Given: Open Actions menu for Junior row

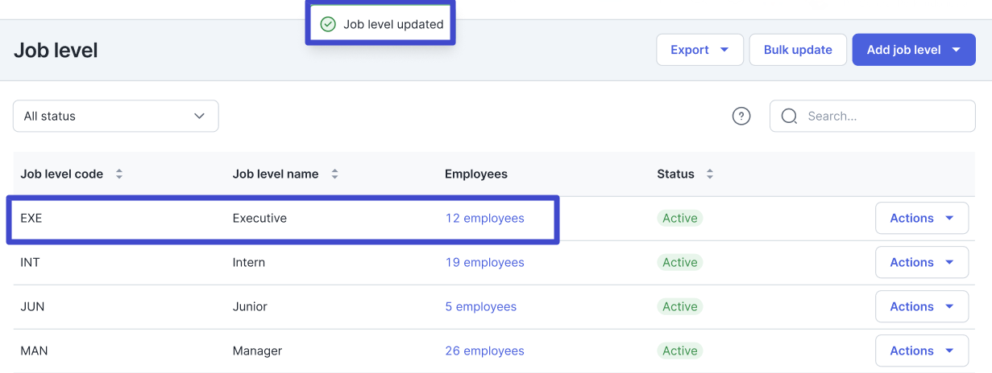Looking at the screenshot, I should click(x=921, y=306).
